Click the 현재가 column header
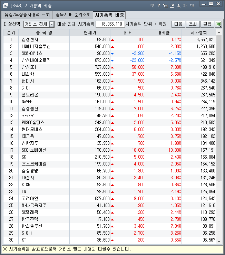The height and width of the screenshot is (255, 225). coord(90,33)
